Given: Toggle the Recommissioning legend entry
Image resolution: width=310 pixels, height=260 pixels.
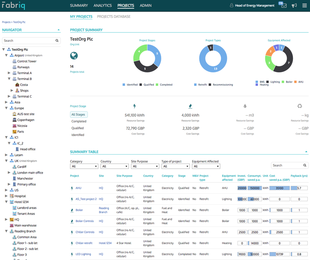Looking at the screenshot, I should 220,84.
